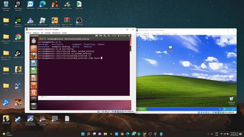The width and height of the screenshot is (244, 137).
Task: Click the XP system tray clock
Action: pyautogui.click(x=233, y=109)
